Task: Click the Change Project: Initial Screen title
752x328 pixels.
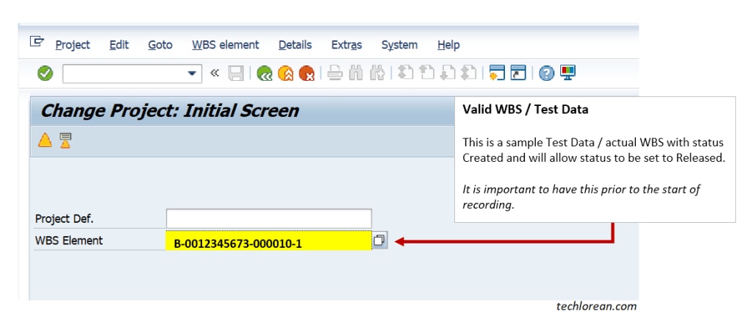Action: pyautogui.click(x=170, y=111)
